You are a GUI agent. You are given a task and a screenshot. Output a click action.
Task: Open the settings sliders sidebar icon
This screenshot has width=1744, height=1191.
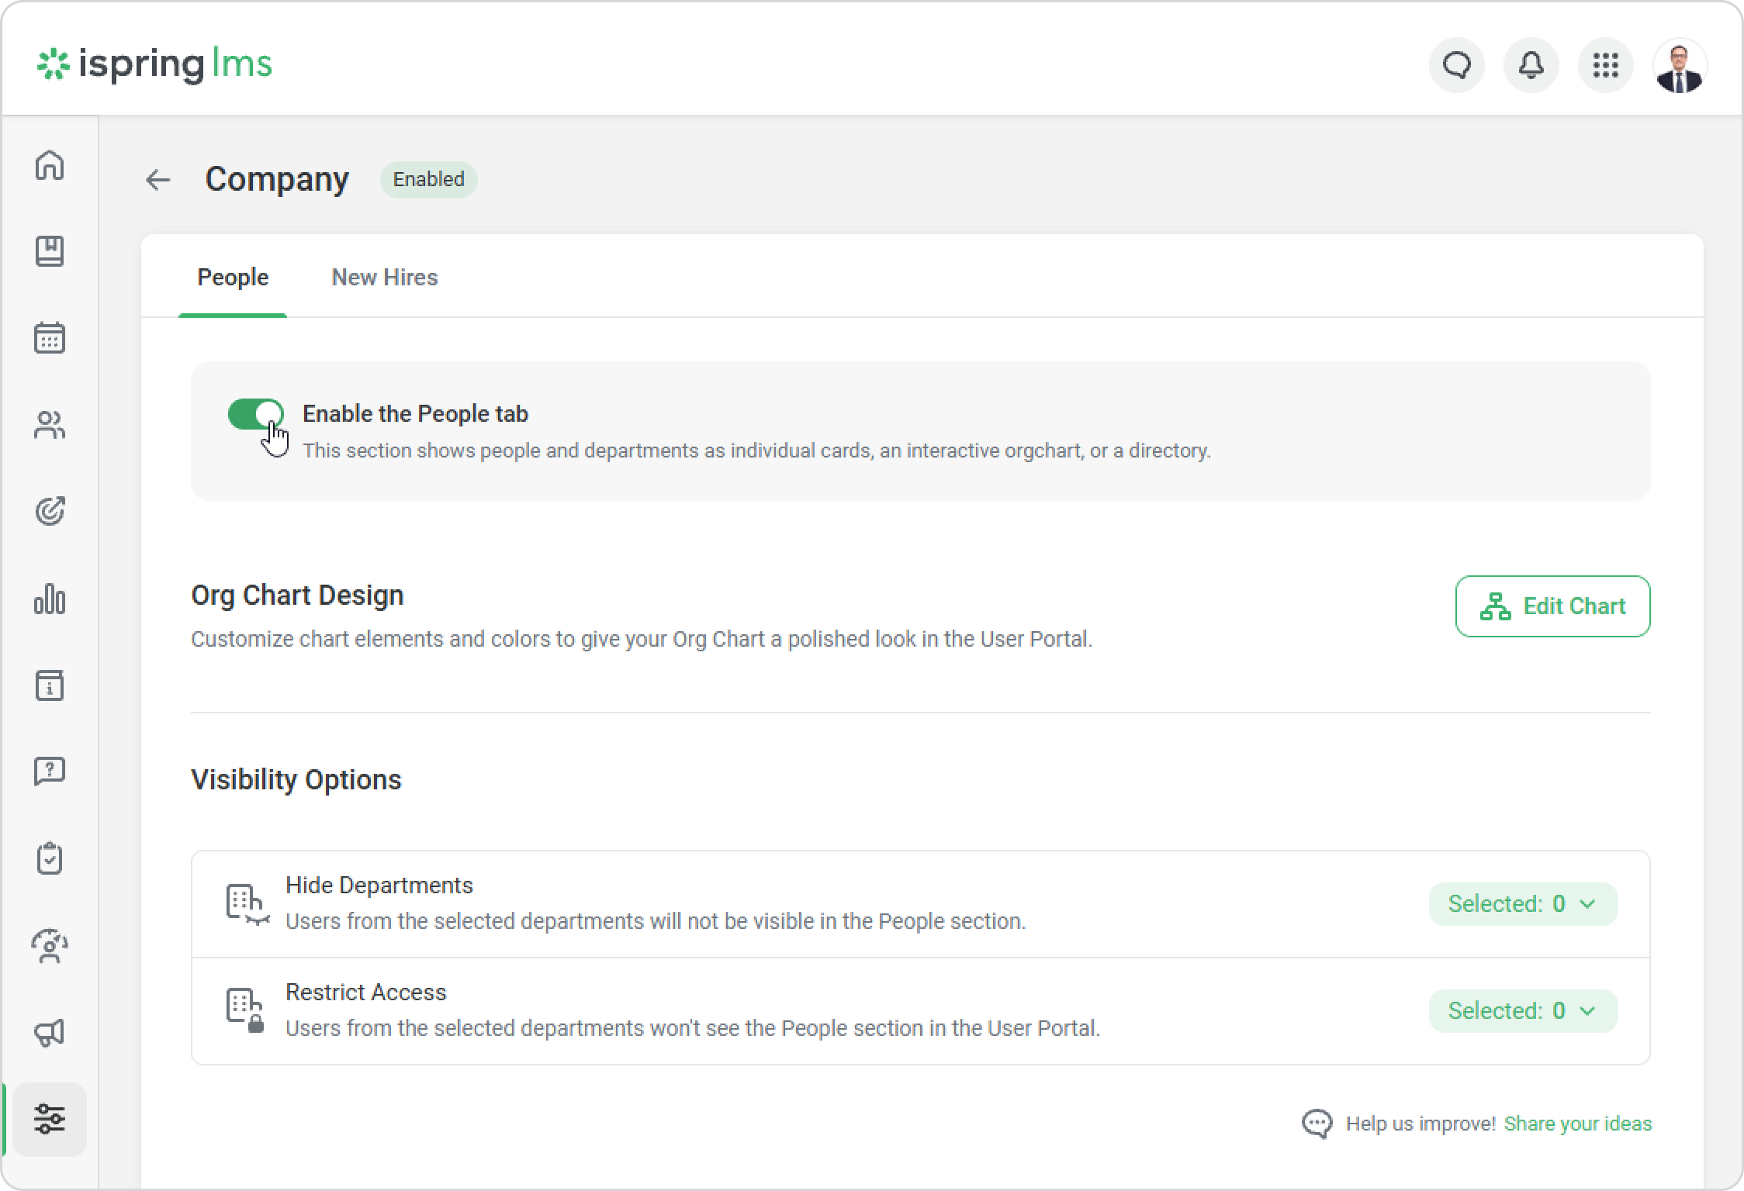tap(50, 1119)
